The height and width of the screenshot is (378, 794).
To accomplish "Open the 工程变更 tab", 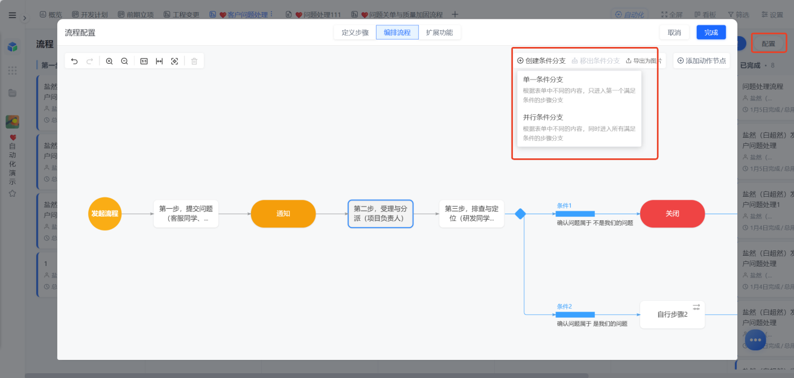I will tap(182, 14).
